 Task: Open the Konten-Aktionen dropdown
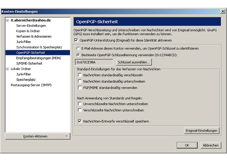pos(38,136)
